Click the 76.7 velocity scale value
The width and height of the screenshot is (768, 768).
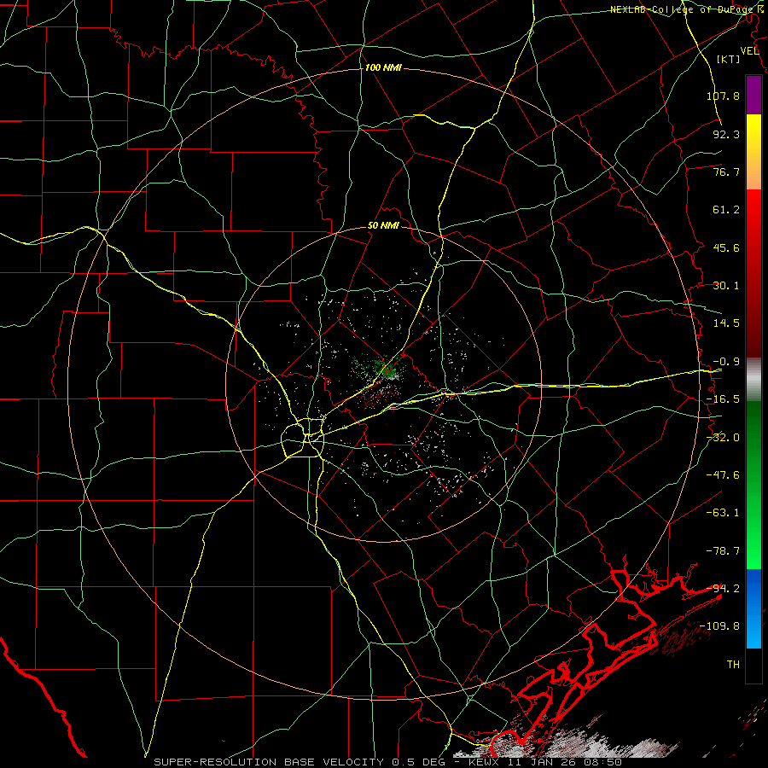coord(726,172)
